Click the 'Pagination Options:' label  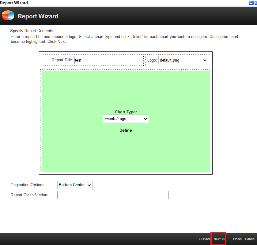click(28, 185)
